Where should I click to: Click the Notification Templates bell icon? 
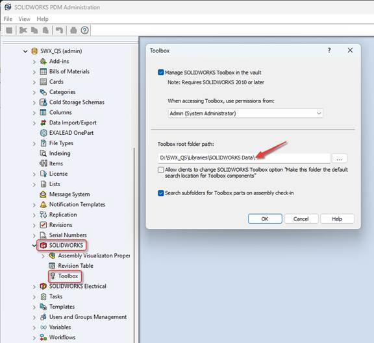pos(43,204)
